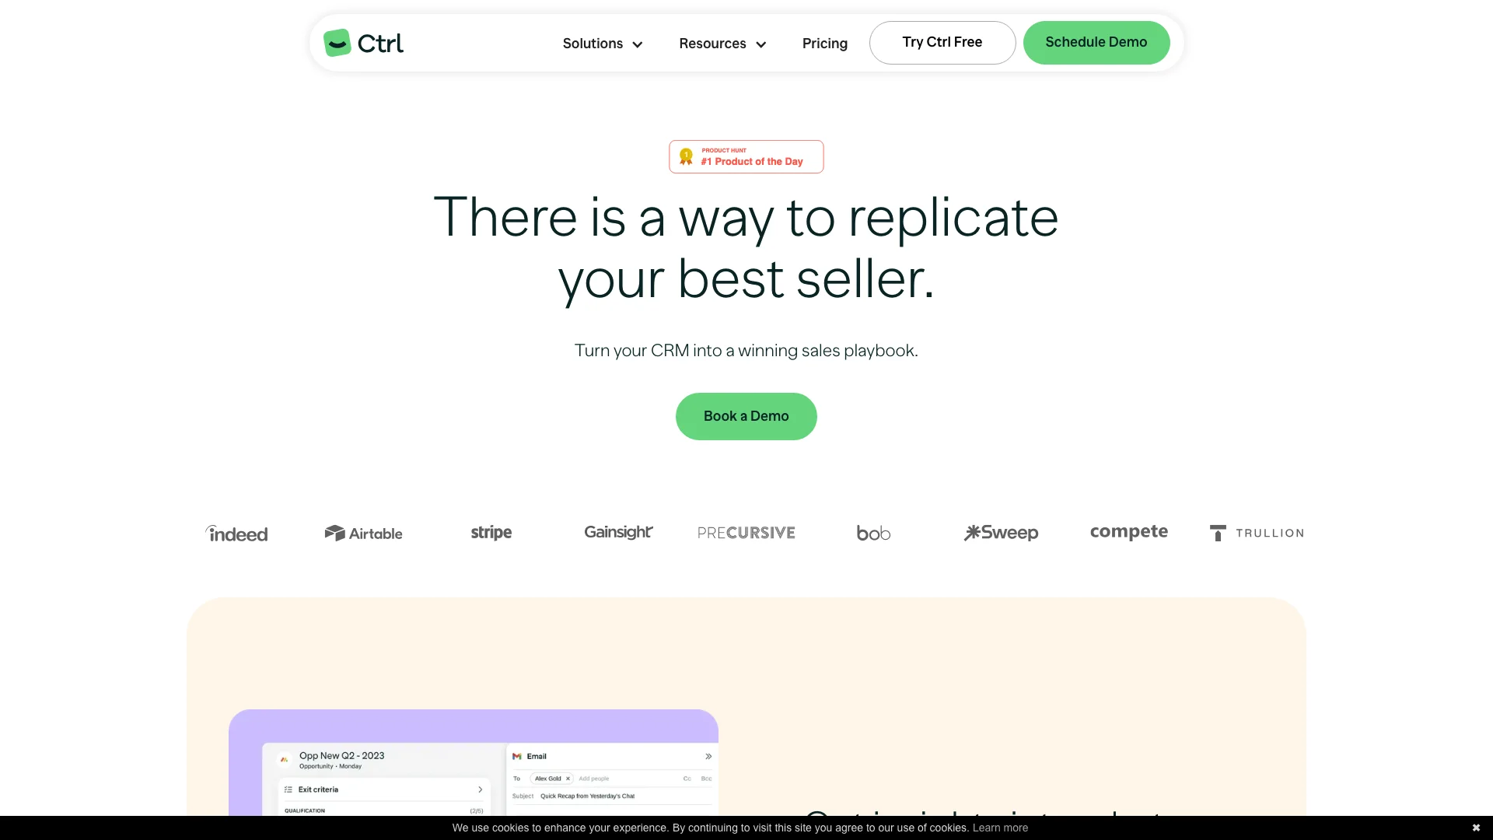Toggle the cookie consent acceptance
Viewport: 1493px width, 840px height.
(1474, 827)
